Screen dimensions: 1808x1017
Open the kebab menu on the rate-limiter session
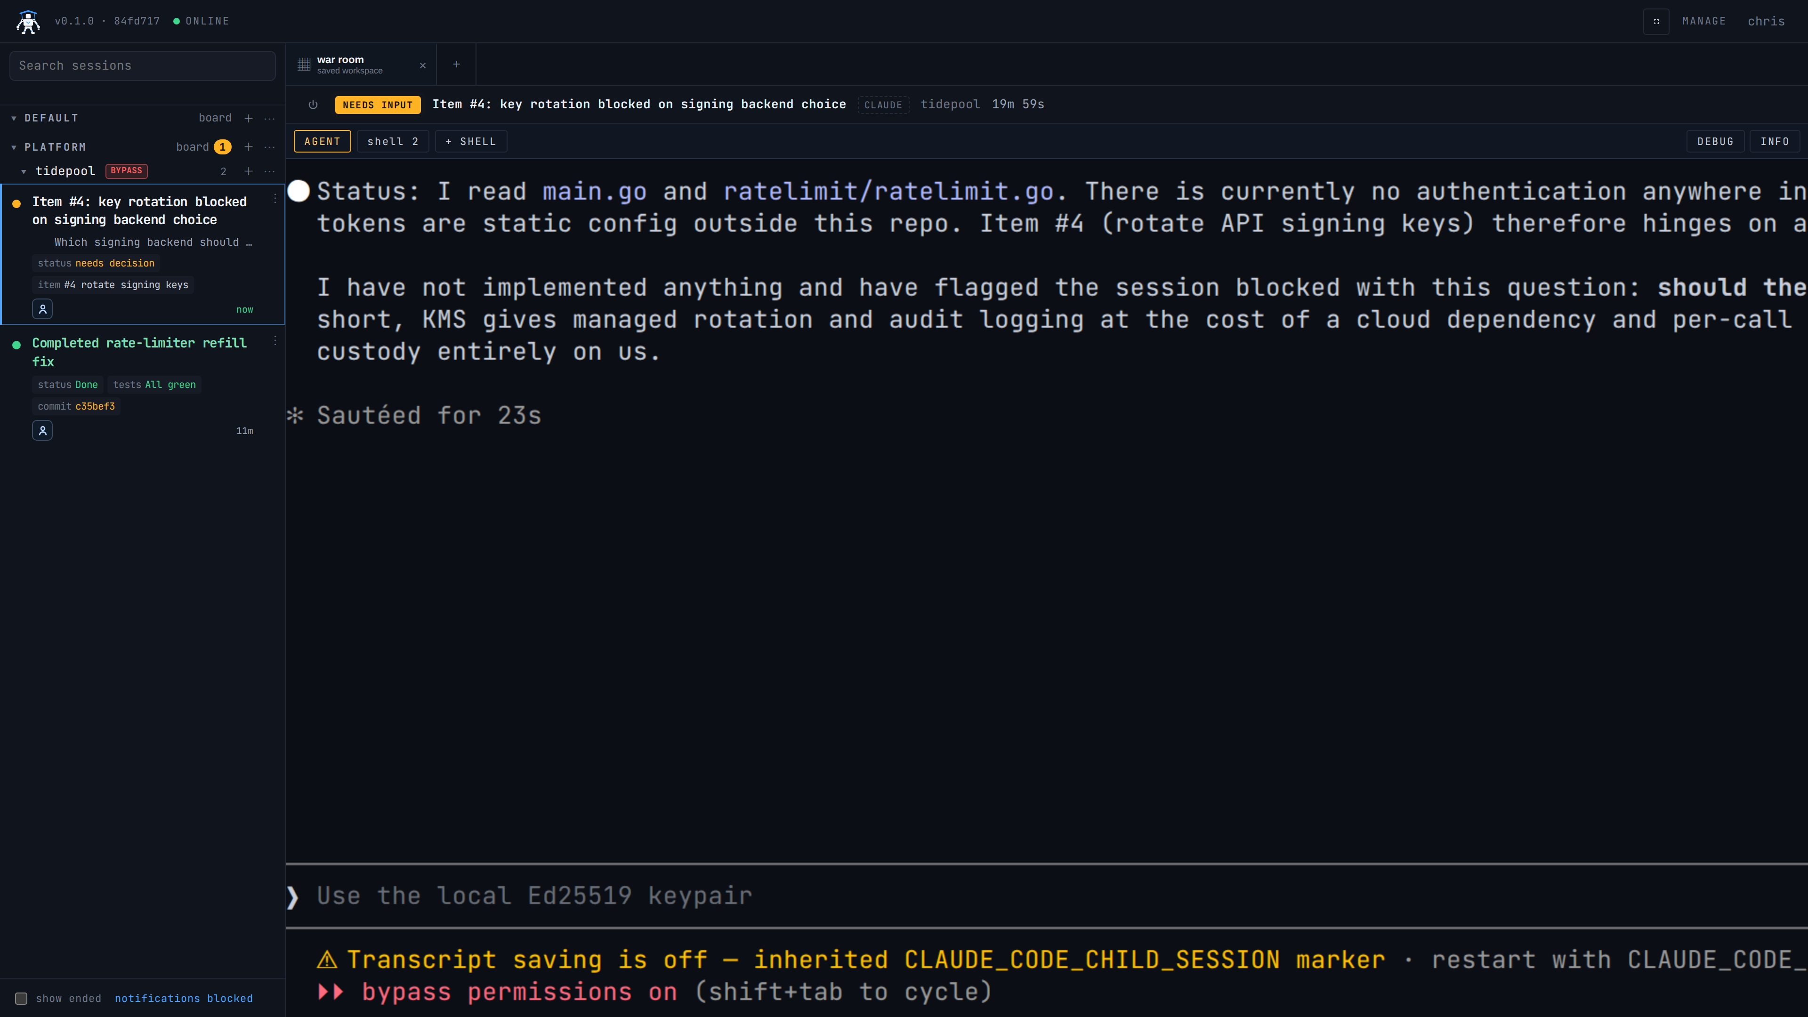(275, 340)
